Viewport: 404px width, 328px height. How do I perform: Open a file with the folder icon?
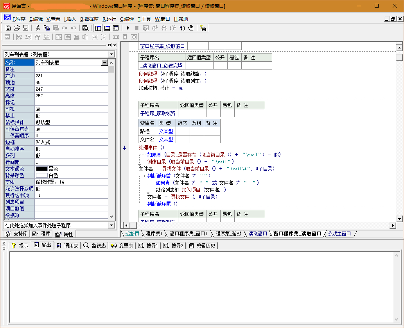[x=16, y=28]
